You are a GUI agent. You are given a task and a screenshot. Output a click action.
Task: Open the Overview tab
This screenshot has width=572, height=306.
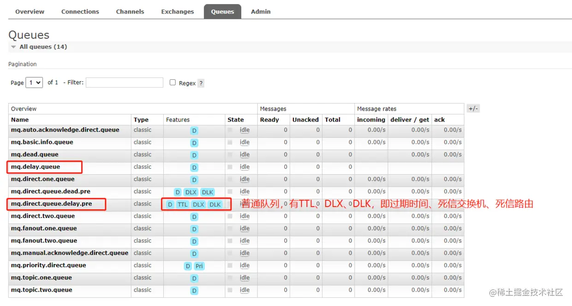coord(30,12)
